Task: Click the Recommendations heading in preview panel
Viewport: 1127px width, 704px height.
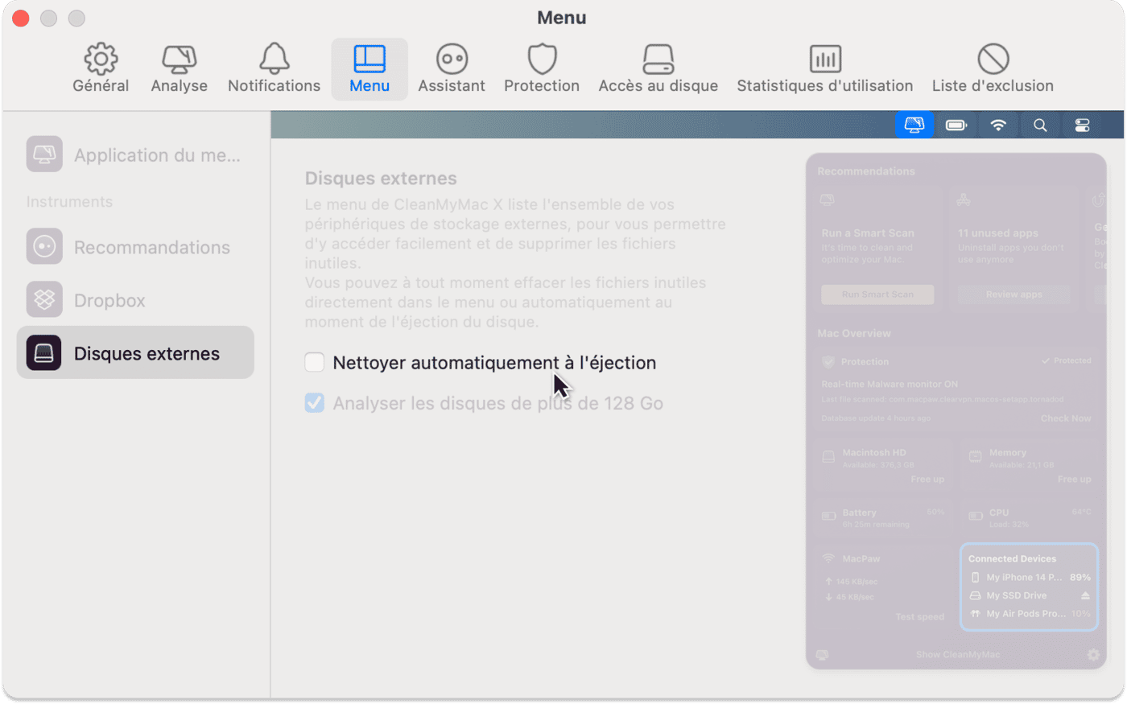Action: (866, 171)
